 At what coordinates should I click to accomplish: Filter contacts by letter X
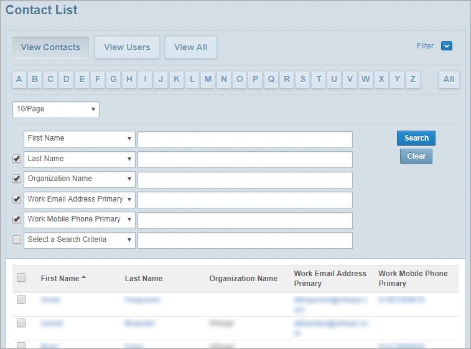(x=381, y=80)
